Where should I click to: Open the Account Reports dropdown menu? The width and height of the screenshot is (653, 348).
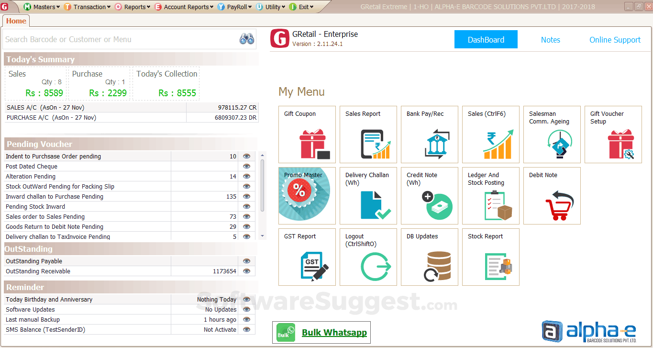pyautogui.click(x=185, y=7)
